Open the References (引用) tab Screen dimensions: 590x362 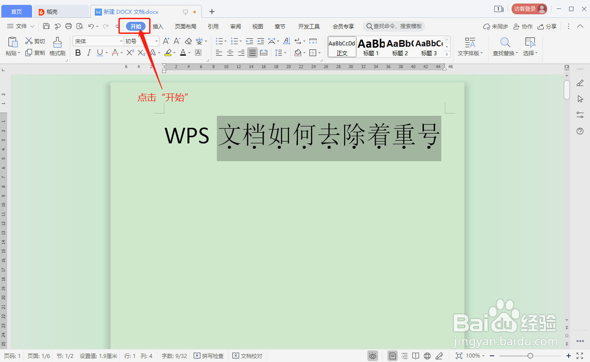213,26
